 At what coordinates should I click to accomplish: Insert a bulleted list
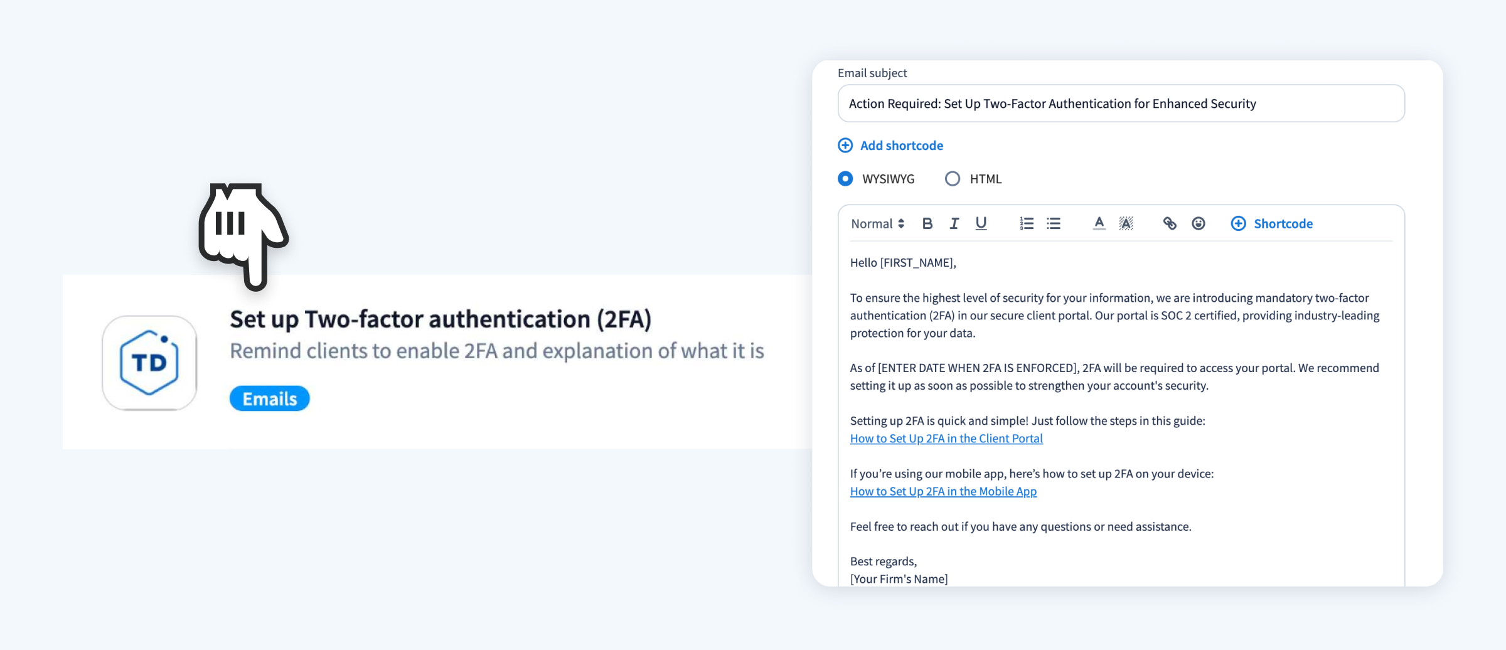[x=1054, y=223]
